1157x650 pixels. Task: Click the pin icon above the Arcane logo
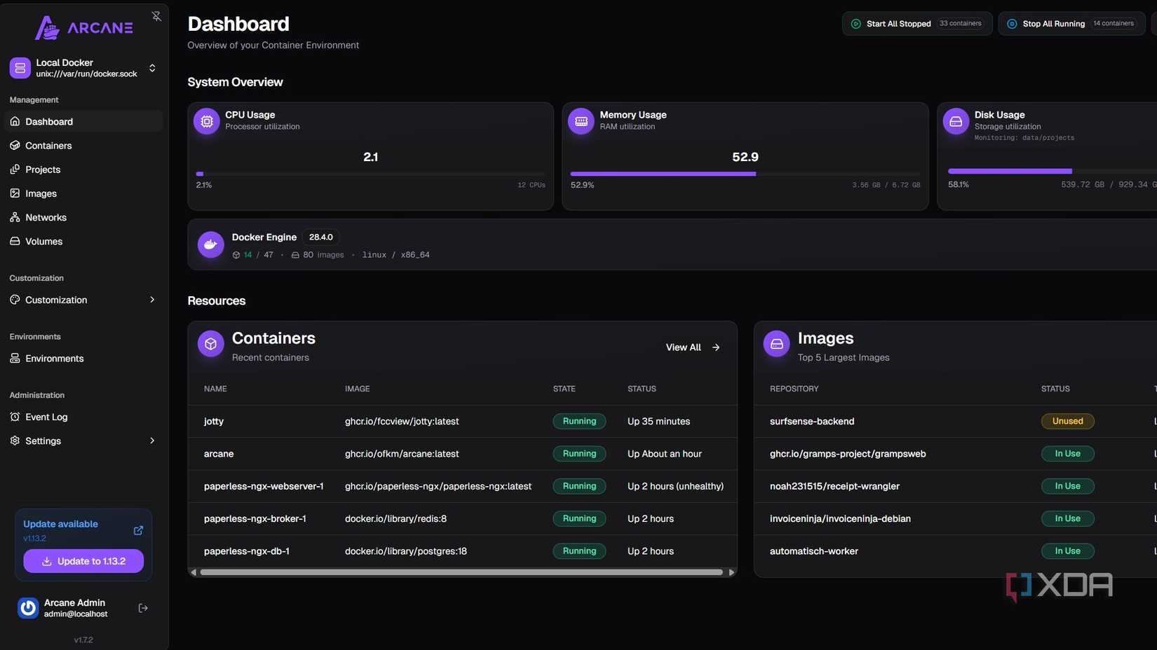click(156, 15)
